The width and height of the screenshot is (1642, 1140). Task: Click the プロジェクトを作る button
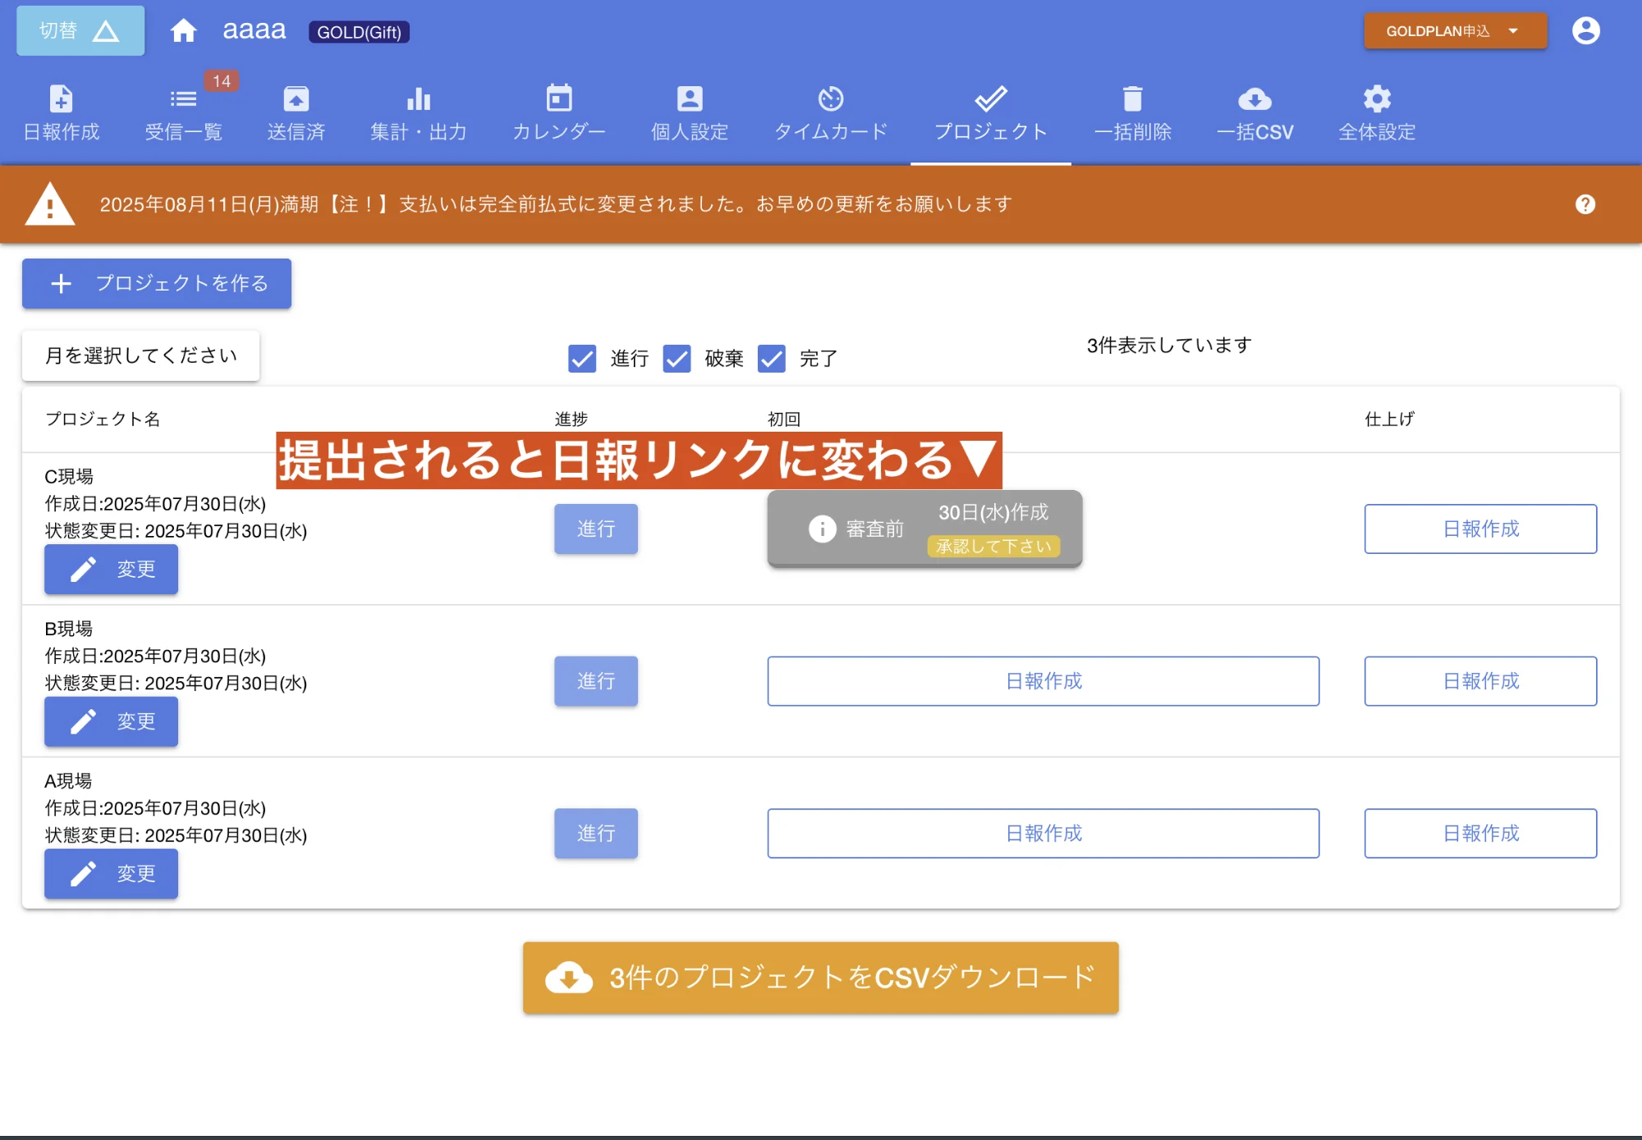coord(156,283)
